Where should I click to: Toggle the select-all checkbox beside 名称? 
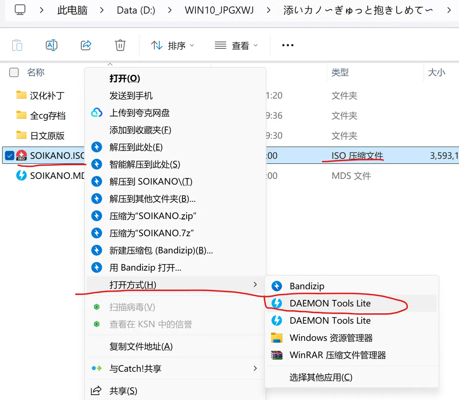coord(14,72)
